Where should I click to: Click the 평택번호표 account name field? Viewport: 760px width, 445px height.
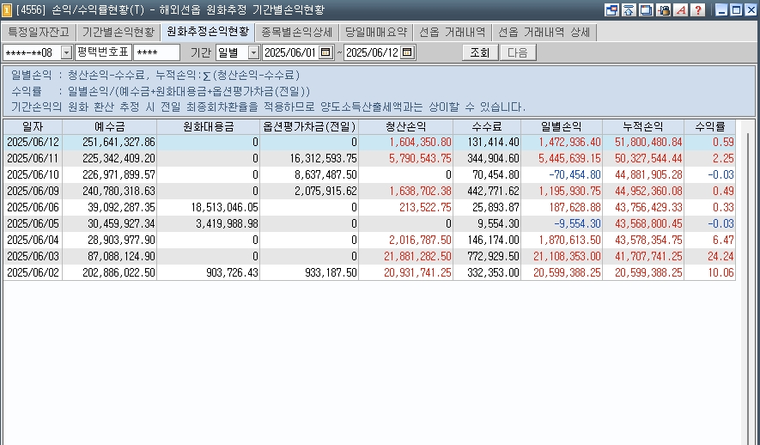coord(103,52)
